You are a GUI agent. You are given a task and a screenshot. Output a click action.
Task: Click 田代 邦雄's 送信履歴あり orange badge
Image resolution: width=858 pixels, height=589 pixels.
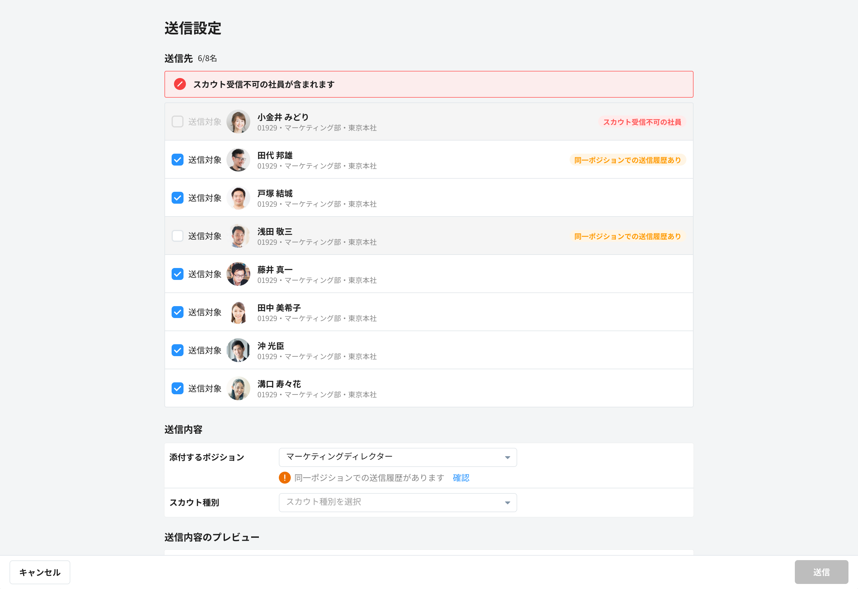(x=627, y=160)
